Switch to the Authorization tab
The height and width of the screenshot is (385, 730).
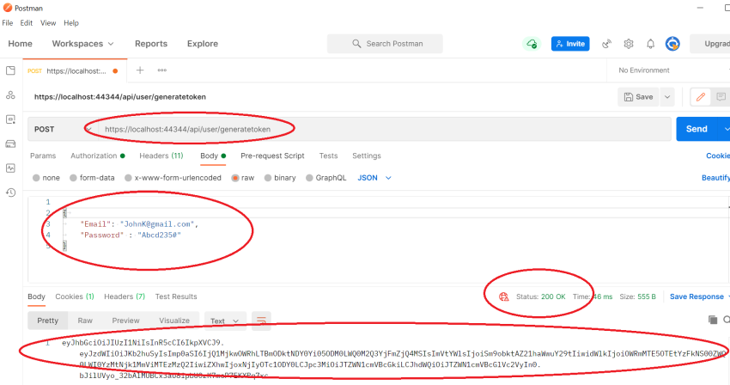[97, 156]
